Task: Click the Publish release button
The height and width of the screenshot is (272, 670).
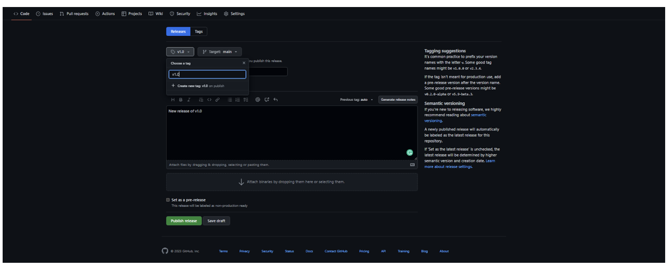Action: 184,221
